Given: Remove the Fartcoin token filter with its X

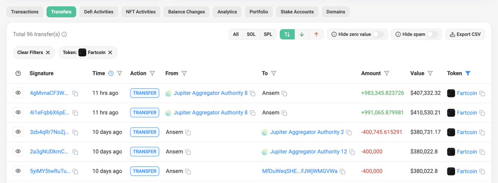Looking at the screenshot, I should [110, 52].
